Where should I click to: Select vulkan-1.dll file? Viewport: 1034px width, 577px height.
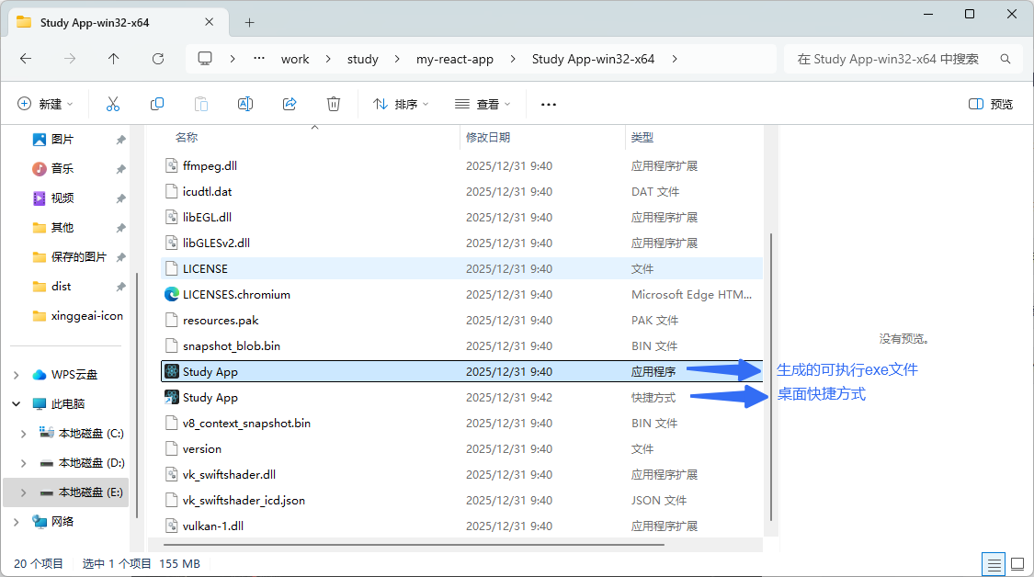pyautogui.click(x=213, y=526)
